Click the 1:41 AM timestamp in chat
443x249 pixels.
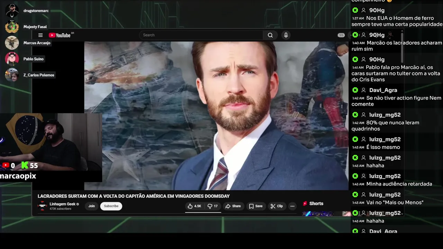click(x=358, y=68)
